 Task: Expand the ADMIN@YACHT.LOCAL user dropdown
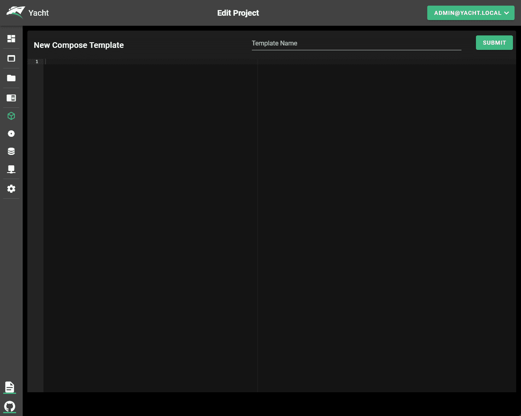(x=471, y=13)
